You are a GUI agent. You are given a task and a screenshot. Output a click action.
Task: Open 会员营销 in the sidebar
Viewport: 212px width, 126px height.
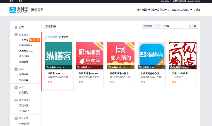coord(24,40)
